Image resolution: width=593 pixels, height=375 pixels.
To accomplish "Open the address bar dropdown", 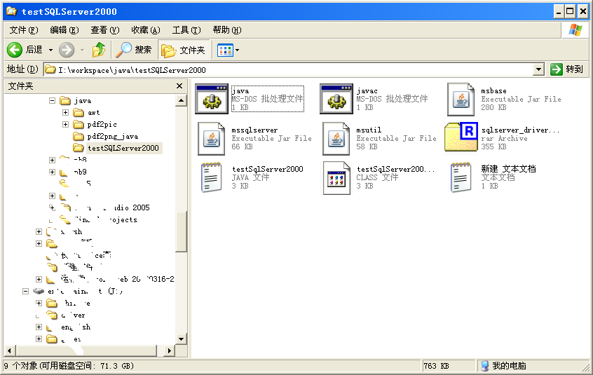I will [x=538, y=69].
